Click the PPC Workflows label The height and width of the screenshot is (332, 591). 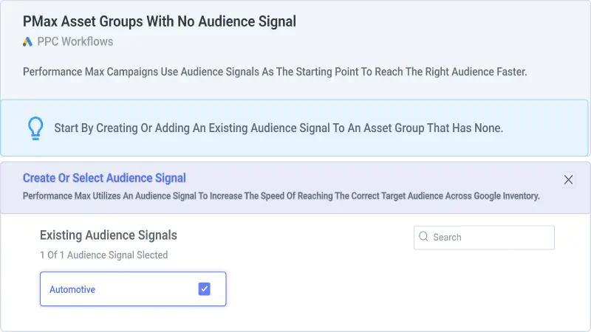pos(75,41)
